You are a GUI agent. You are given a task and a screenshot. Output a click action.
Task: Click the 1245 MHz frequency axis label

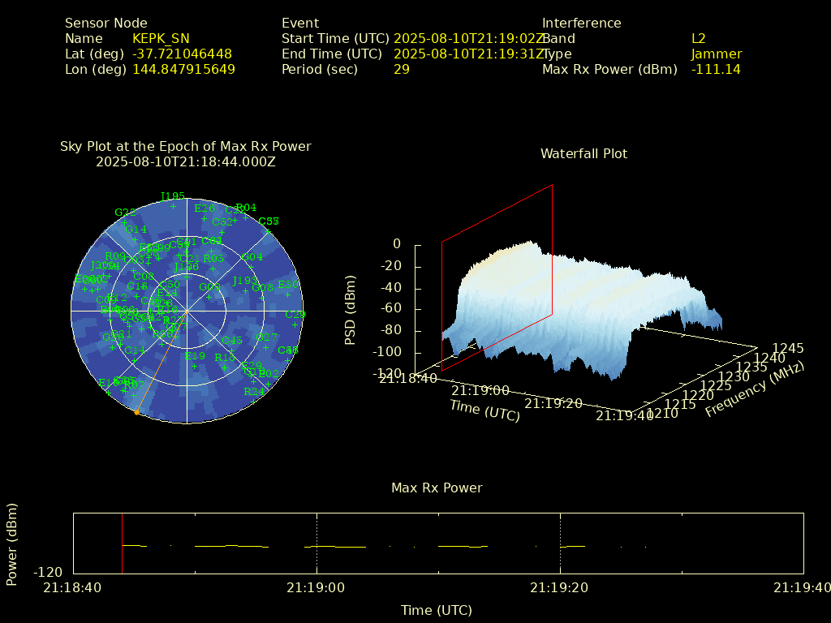[788, 348]
